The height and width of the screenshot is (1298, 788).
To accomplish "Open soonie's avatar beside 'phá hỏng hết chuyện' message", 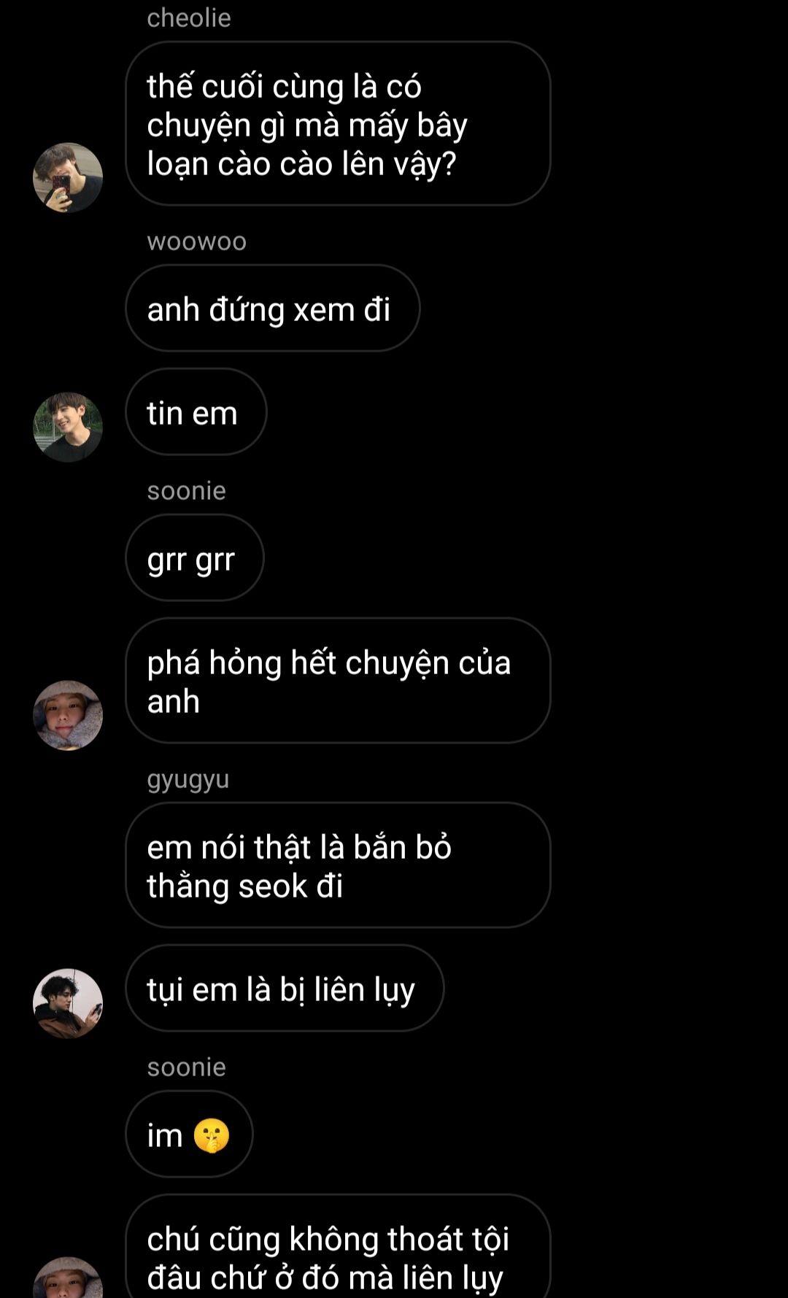I will tap(68, 715).
